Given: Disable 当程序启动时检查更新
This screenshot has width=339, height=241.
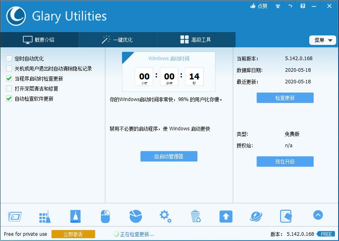Looking at the screenshot, I should (x=8, y=78).
